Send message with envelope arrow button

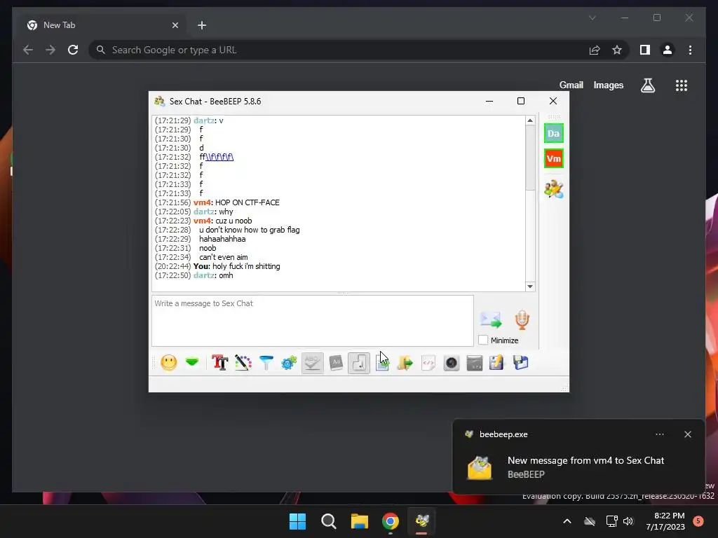coord(490,319)
